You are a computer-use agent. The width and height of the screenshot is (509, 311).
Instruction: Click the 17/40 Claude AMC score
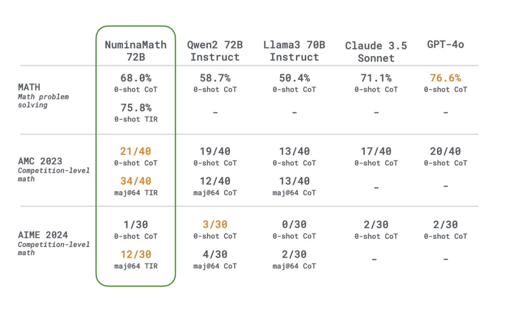pos(376,151)
